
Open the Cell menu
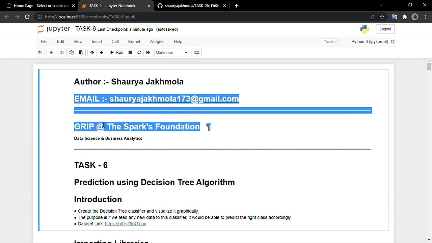pos(115,42)
